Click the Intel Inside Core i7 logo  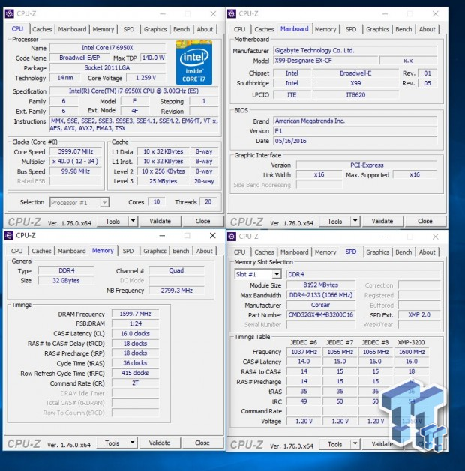pyautogui.click(x=194, y=63)
